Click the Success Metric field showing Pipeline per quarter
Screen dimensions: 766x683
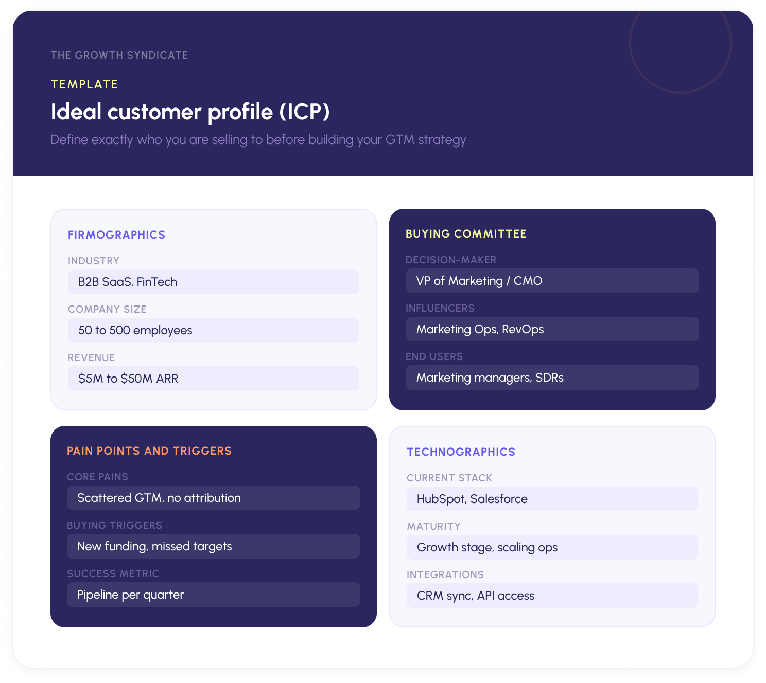point(213,595)
